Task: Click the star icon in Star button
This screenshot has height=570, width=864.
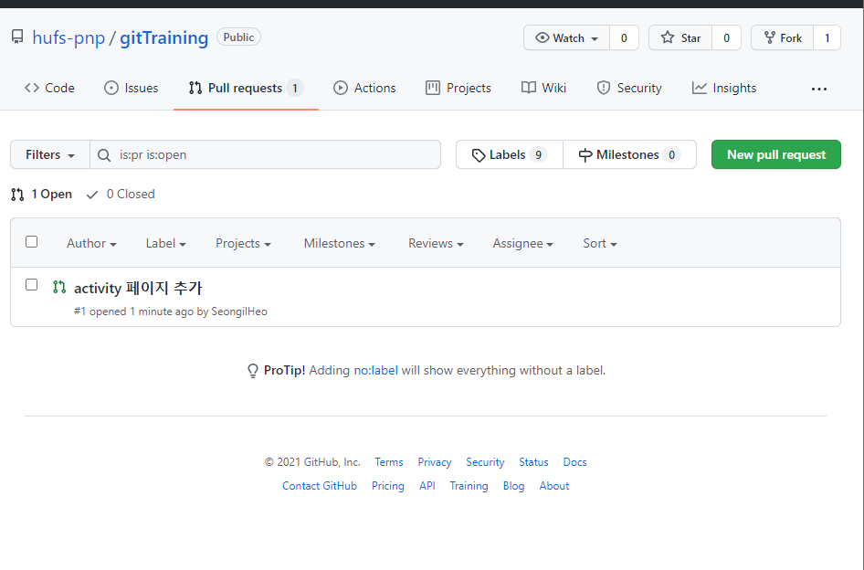Action: [x=668, y=37]
